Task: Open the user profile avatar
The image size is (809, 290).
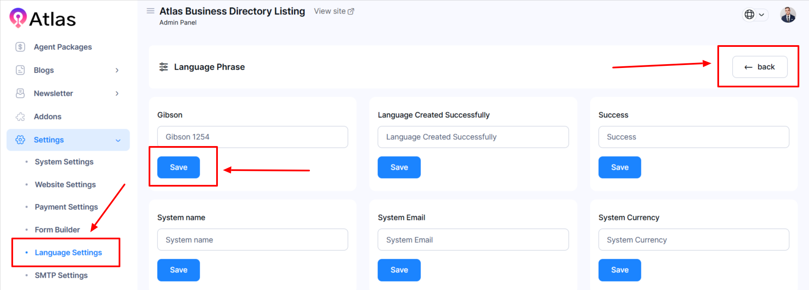Action: [x=787, y=15]
